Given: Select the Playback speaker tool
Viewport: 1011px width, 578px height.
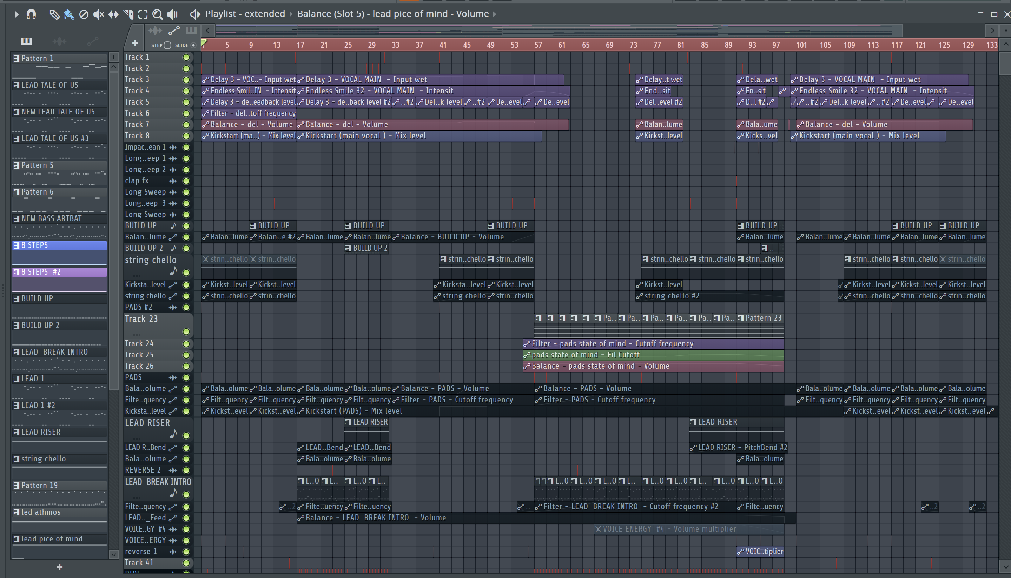Looking at the screenshot, I should (x=172, y=15).
